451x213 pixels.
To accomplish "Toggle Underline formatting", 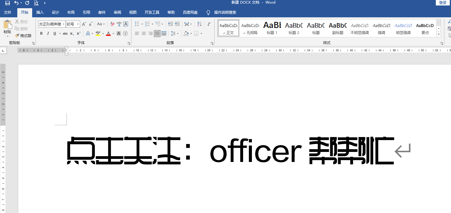I will click(x=55, y=33).
